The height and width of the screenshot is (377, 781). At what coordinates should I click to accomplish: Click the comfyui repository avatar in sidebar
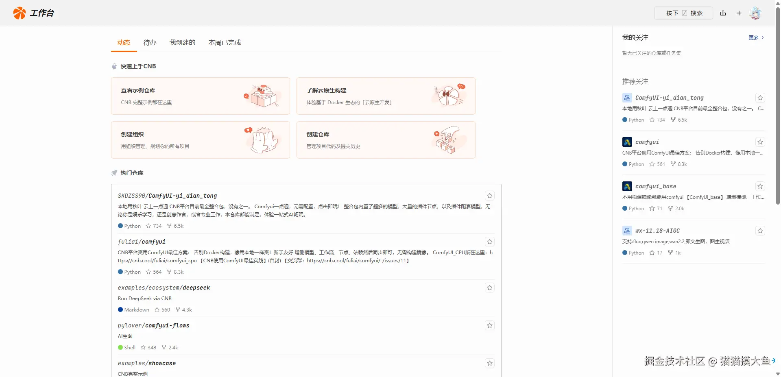627,142
